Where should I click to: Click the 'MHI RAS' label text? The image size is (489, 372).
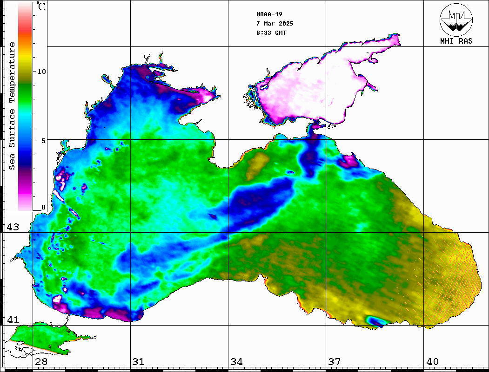(456, 41)
